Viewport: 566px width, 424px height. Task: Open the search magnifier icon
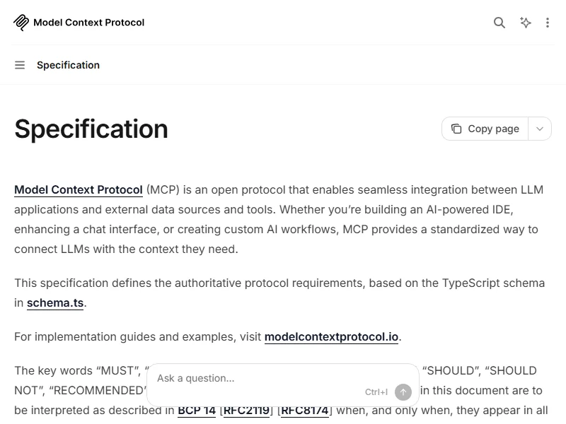point(499,23)
